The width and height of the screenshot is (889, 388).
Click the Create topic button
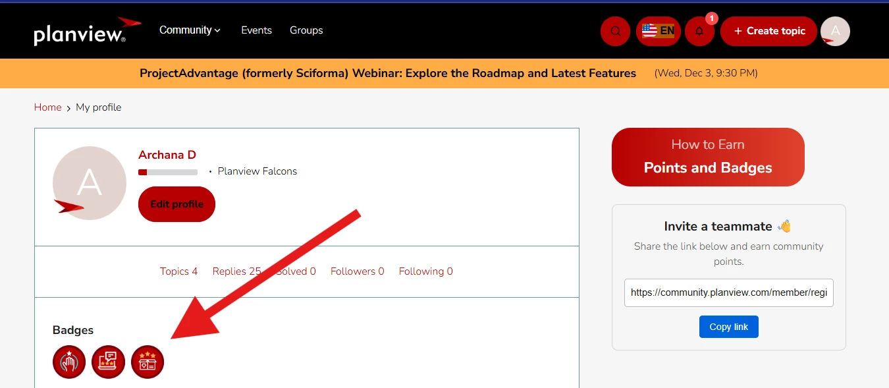click(x=768, y=31)
